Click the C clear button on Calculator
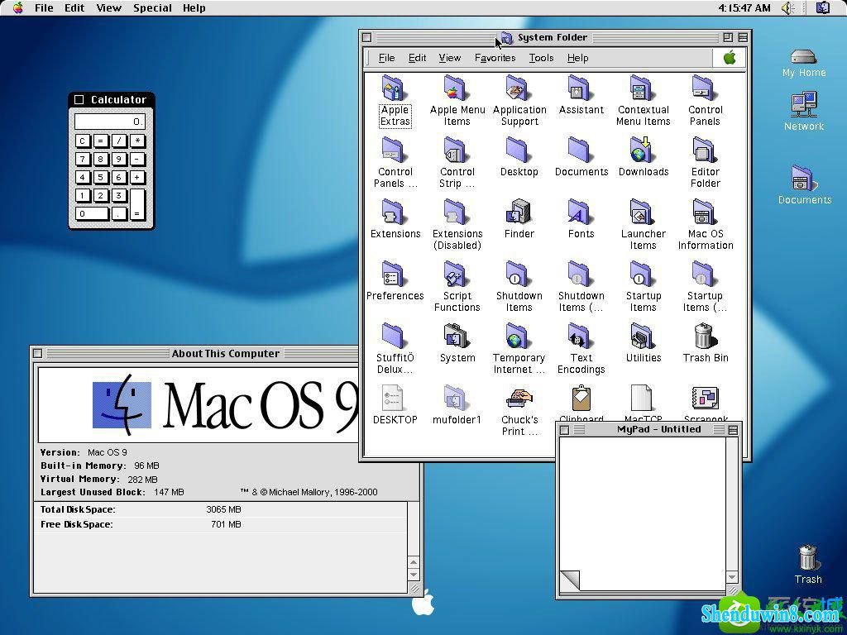This screenshot has width=847, height=635. [x=82, y=141]
